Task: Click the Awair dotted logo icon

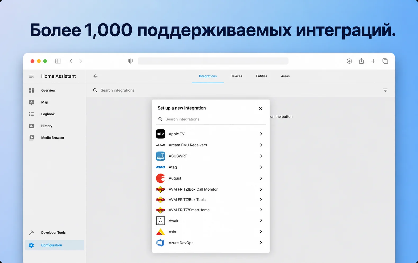Action: (x=160, y=220)
